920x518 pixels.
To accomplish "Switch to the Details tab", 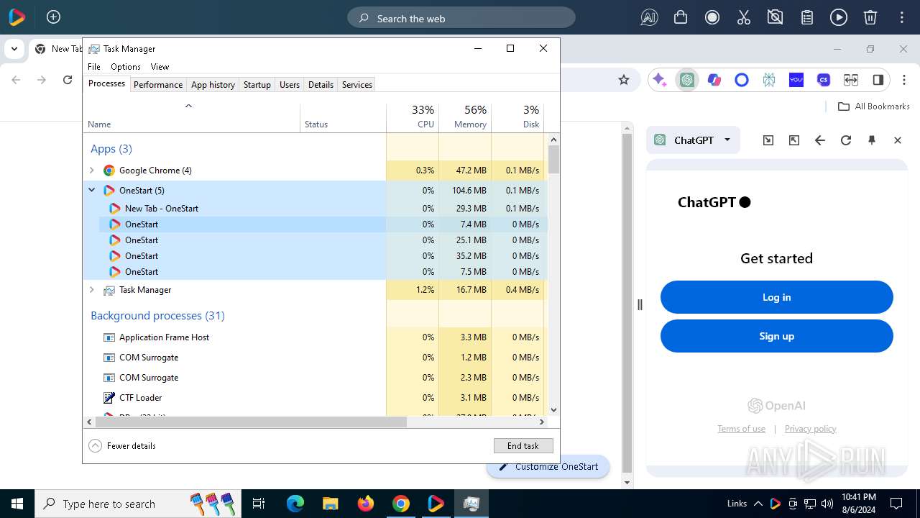I will (x=321, y=85).
